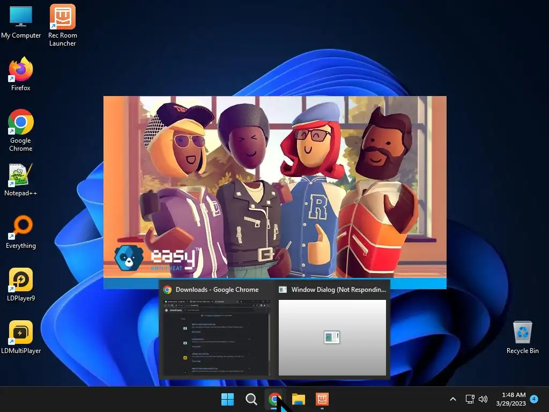Open File Explorer from the taskbar
The height and width of the screenshot is (412, 549).
coord(299,399)
